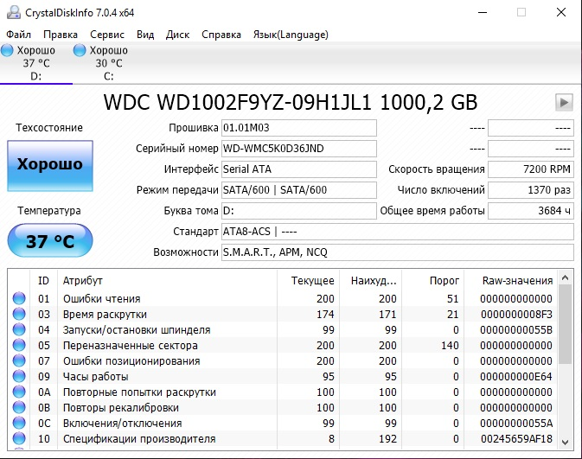Click the Хорошо health status button
Image resolution: width=582 pixels, height=459 pixels.
coord(50,165)
